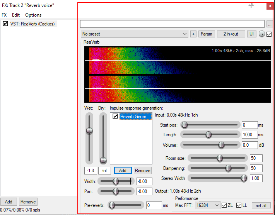Click the FX comment text field
The image size is (275, 215).
click(172, 24)
